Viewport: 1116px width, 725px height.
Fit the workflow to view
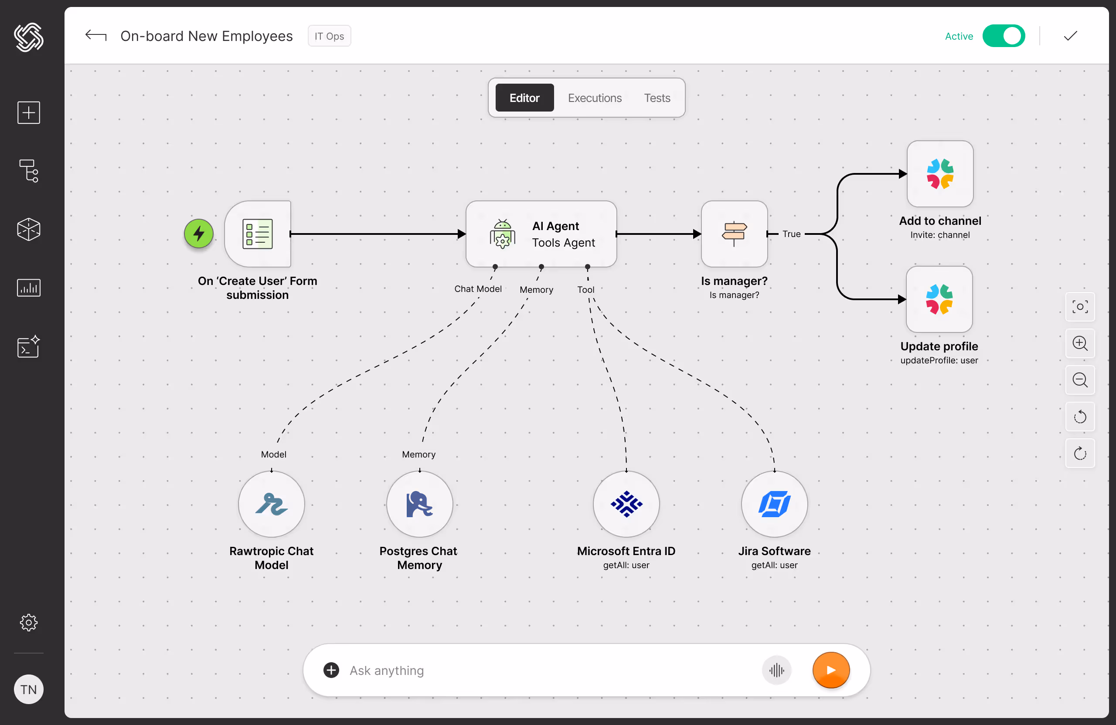tap(1080, 306)
